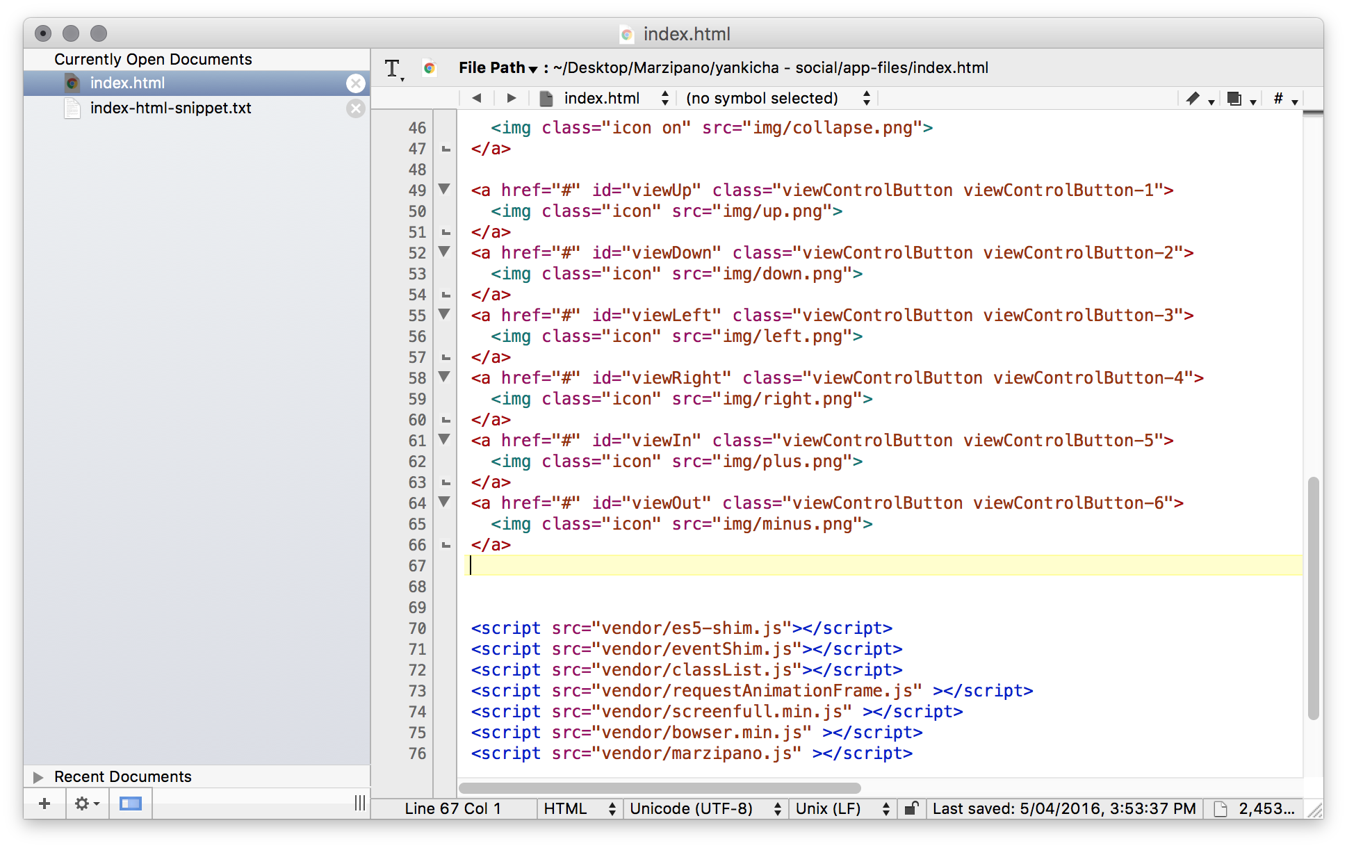Viewport: 1347px width, 848px height.
Task: Click the Currently Open Documents header
Action: (153, 59)
